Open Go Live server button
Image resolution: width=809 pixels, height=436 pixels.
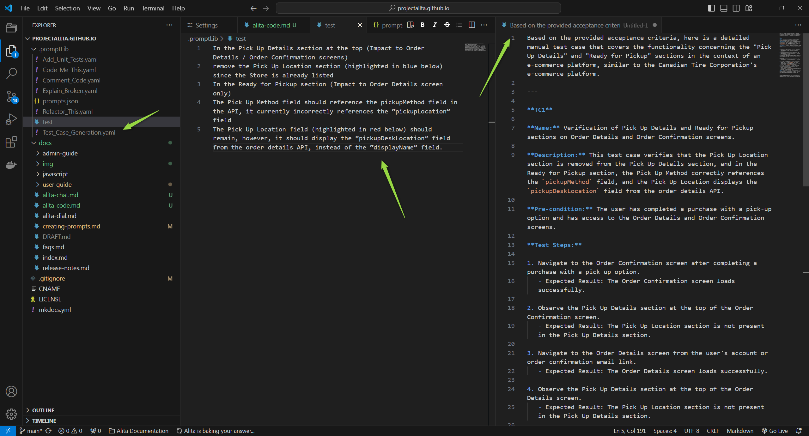[x=775, y=431]
